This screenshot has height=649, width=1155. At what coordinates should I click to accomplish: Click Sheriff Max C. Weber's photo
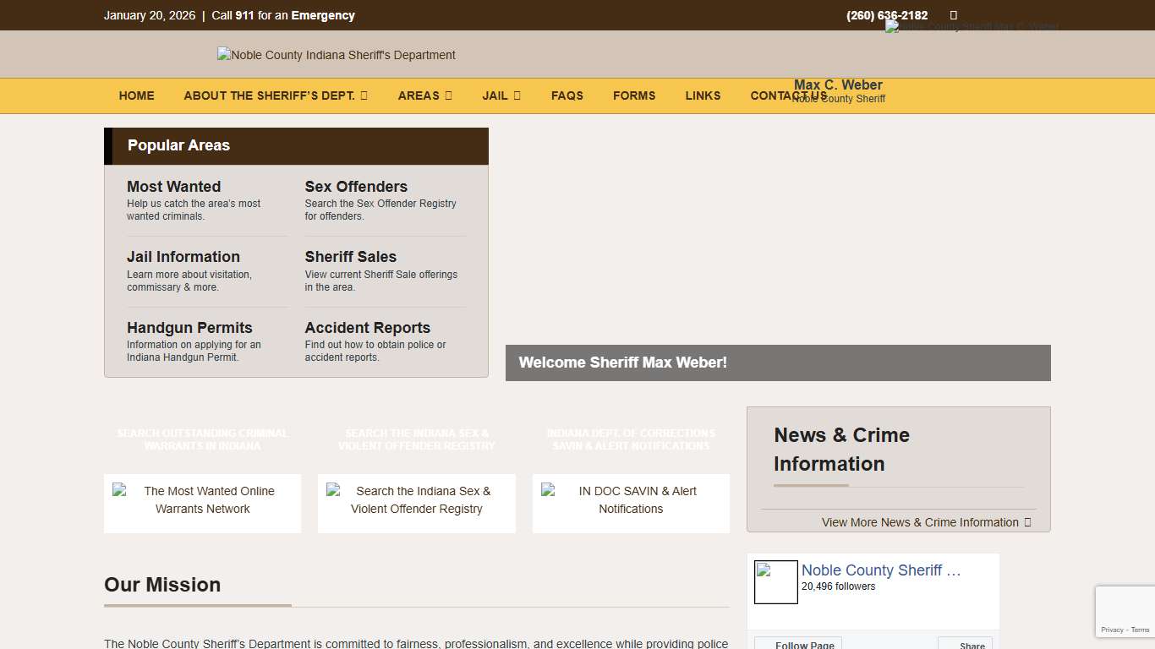click(971, 26)
